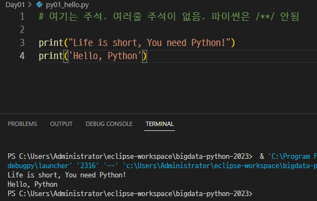
Task: Open the PROBLEMS panel tab
Action: [x=22, y=124]
